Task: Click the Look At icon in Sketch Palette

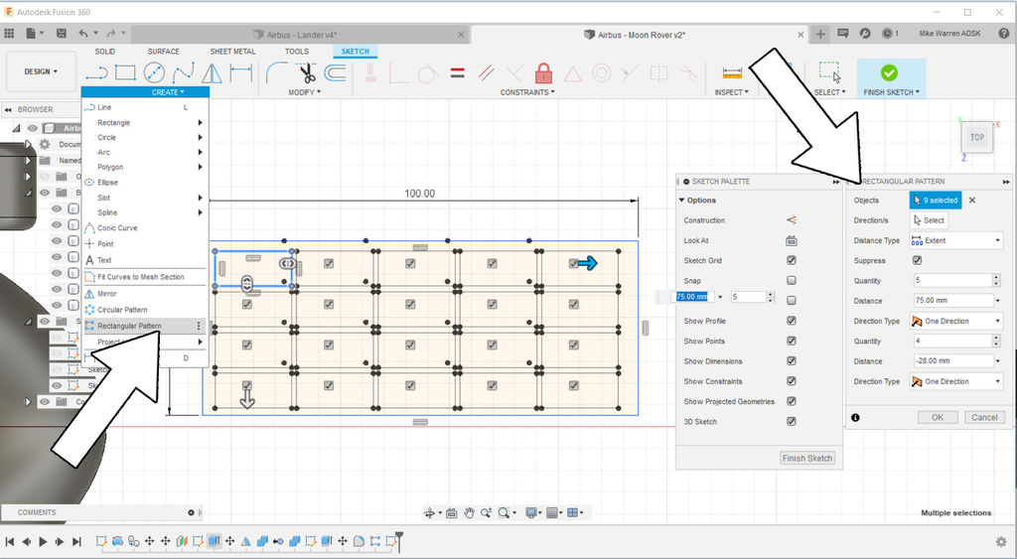Action: 792,240
